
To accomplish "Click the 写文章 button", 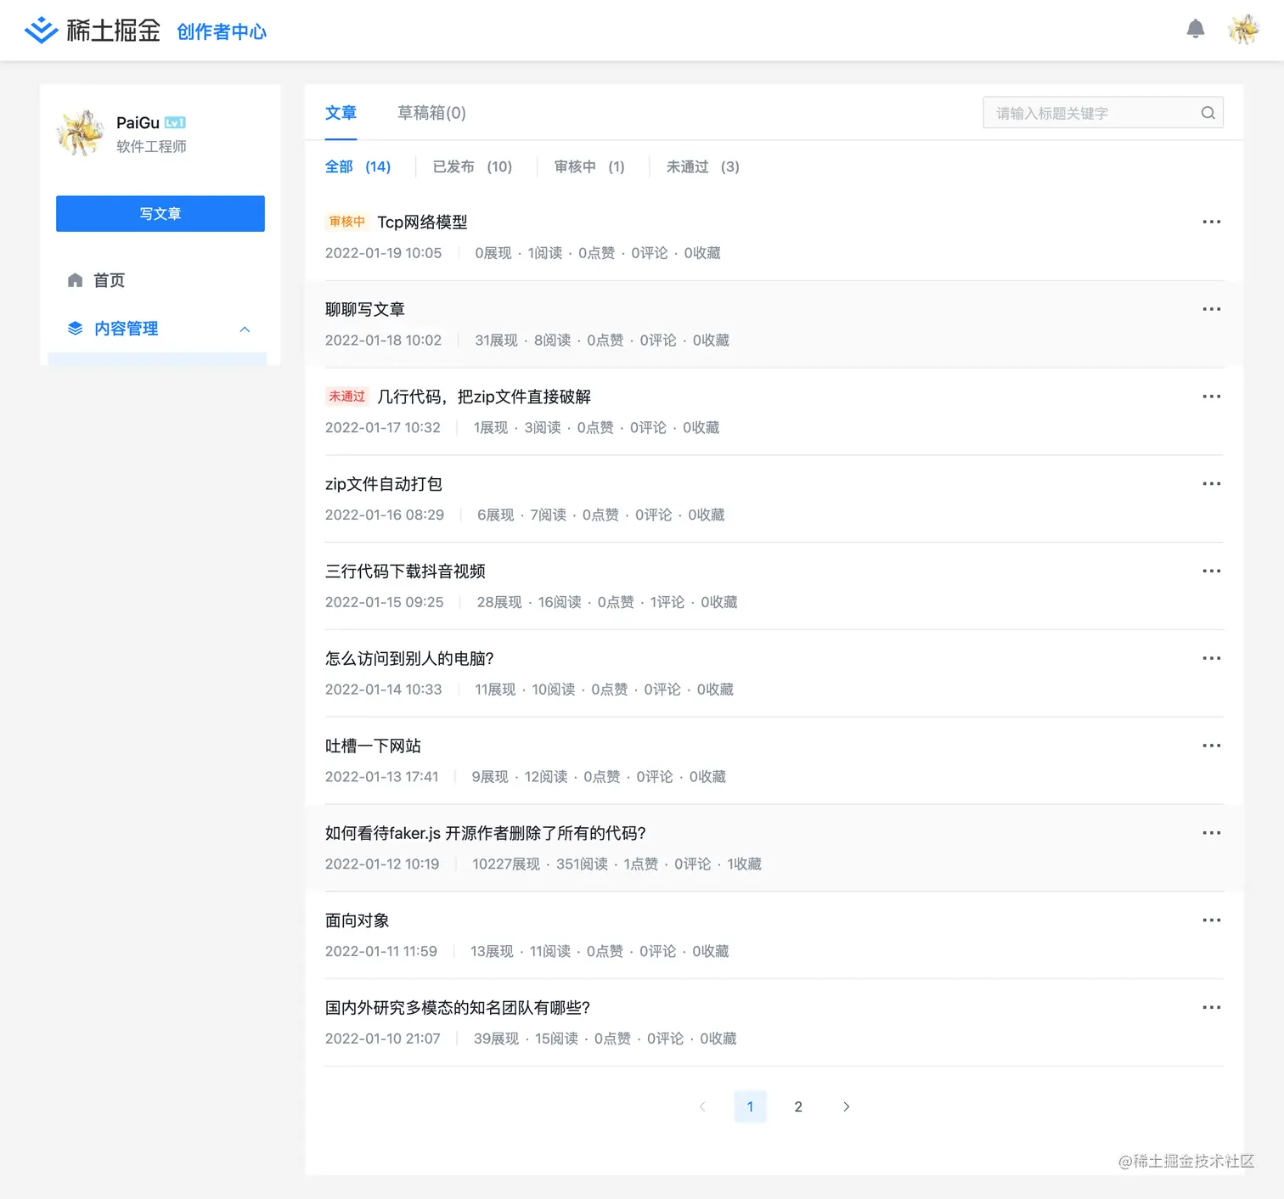I will point(160,213).
